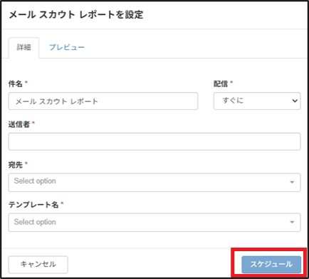The height and width of the screenshot is (279, 309).
Task: Click the 件名 field label
Action: click(x=16, y=83)
